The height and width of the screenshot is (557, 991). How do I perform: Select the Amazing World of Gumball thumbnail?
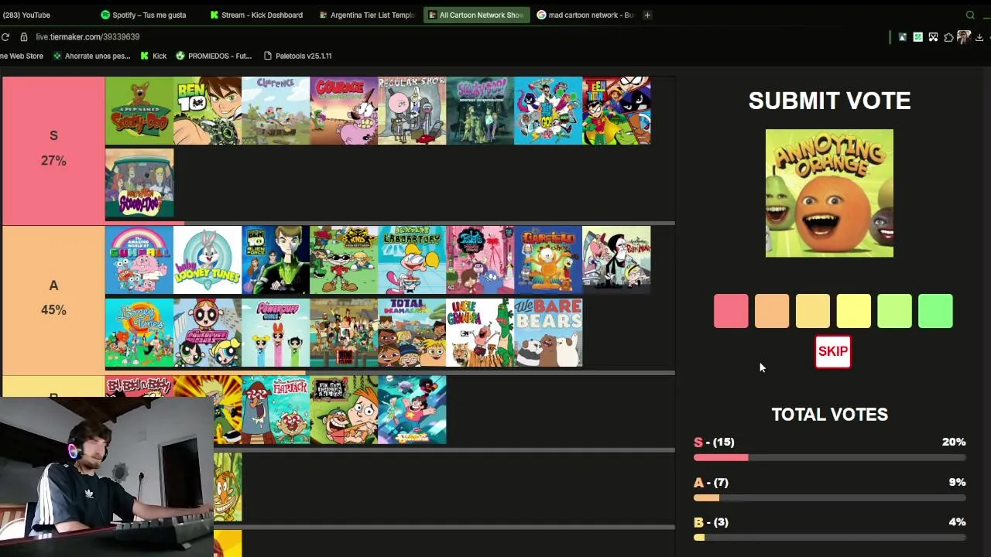(139, 260)
